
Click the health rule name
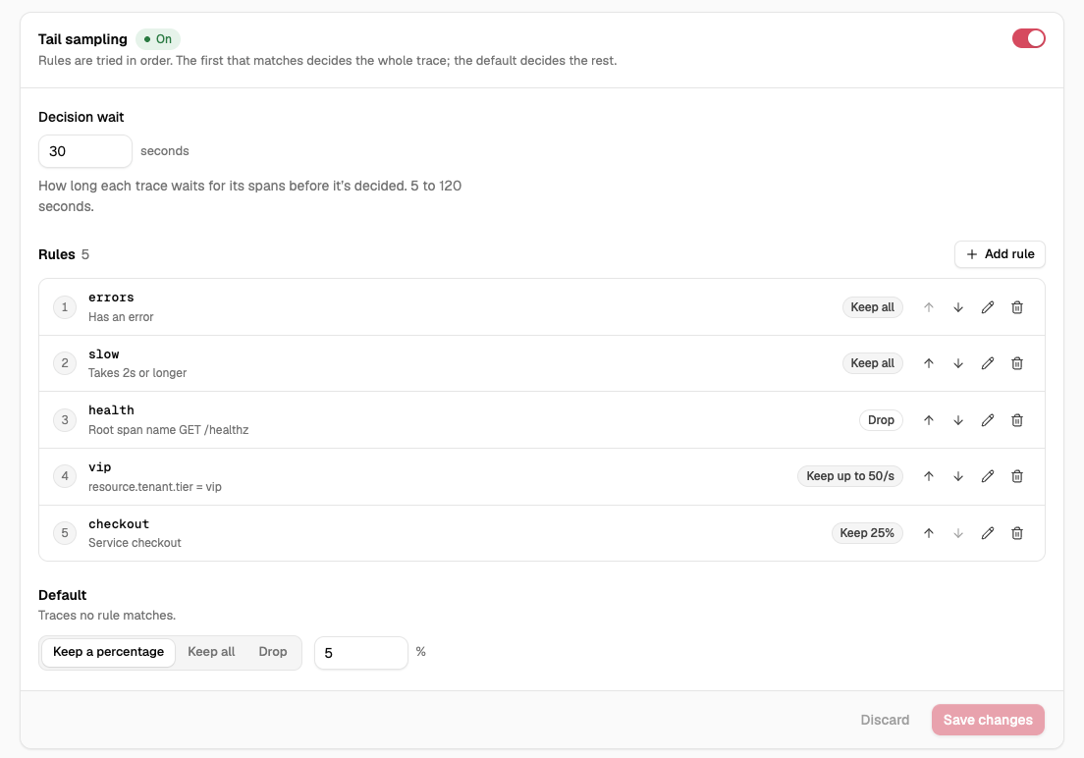(111, 410)
